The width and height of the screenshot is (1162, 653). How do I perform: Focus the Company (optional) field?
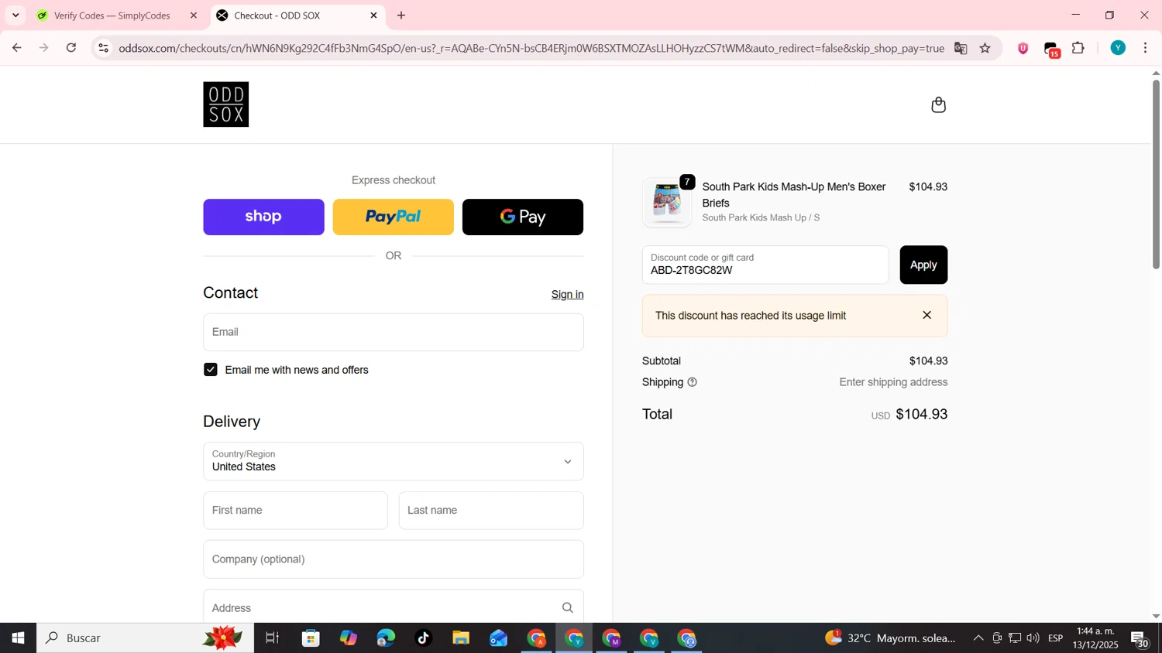tap(394, 559)
